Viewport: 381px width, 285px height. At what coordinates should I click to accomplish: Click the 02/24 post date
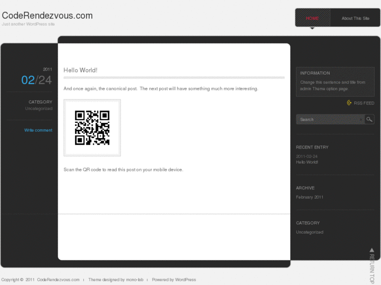point(37,80)
